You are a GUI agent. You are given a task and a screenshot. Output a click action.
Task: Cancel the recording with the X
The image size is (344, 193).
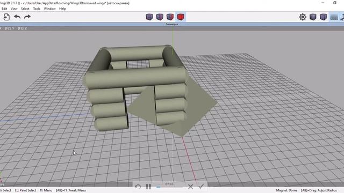(190, 187)
